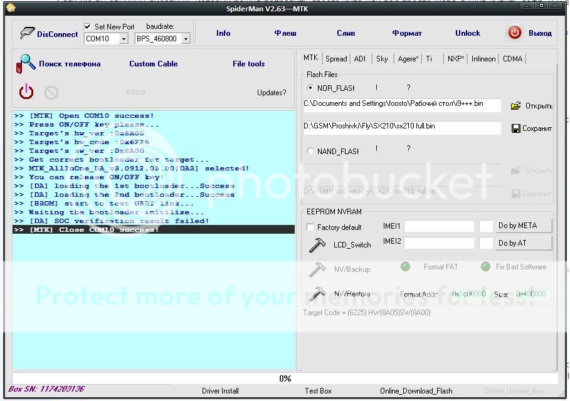The image size is (570, 401).
Task: Click the Поиск телефона label
Action: (x=70, y=63)
